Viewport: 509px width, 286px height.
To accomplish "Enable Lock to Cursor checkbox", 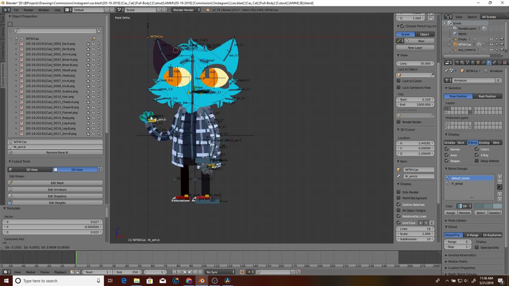I will pyautogui.click(x=399, y=81).
